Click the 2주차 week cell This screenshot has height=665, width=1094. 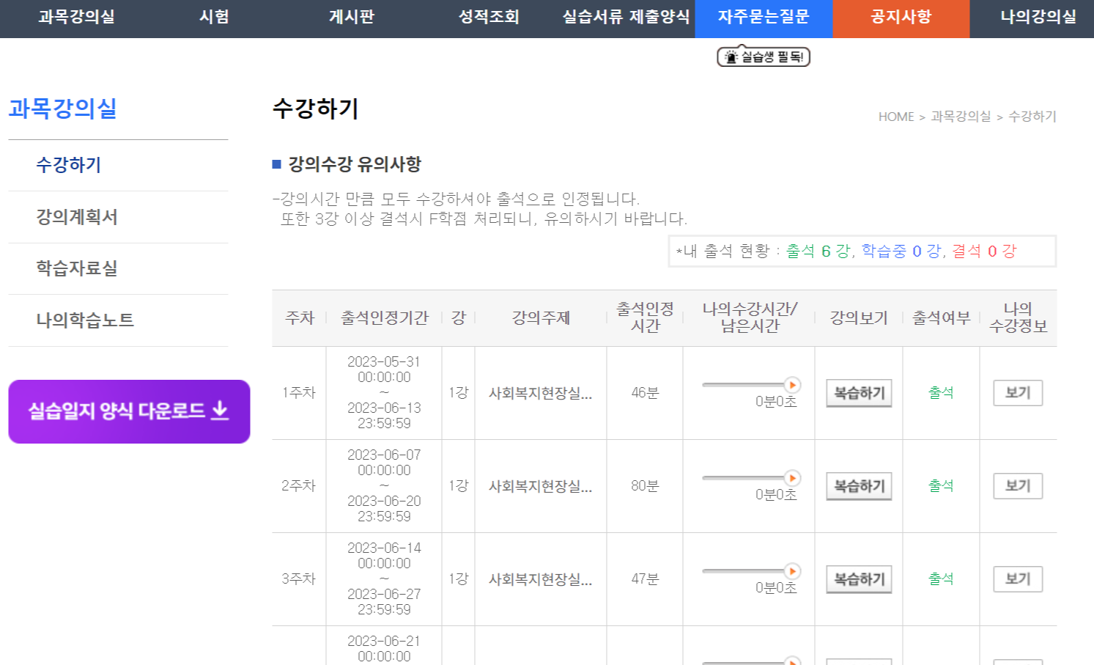coord(299,486)
